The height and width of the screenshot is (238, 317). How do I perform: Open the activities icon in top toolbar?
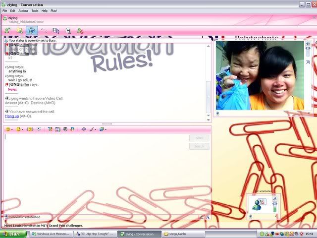pos(56,31)
